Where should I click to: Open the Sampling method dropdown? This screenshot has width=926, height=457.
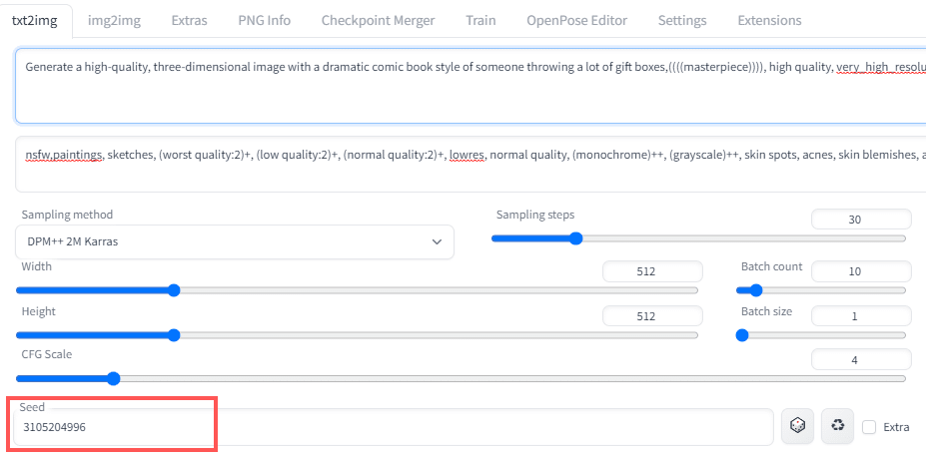point(235,241)
